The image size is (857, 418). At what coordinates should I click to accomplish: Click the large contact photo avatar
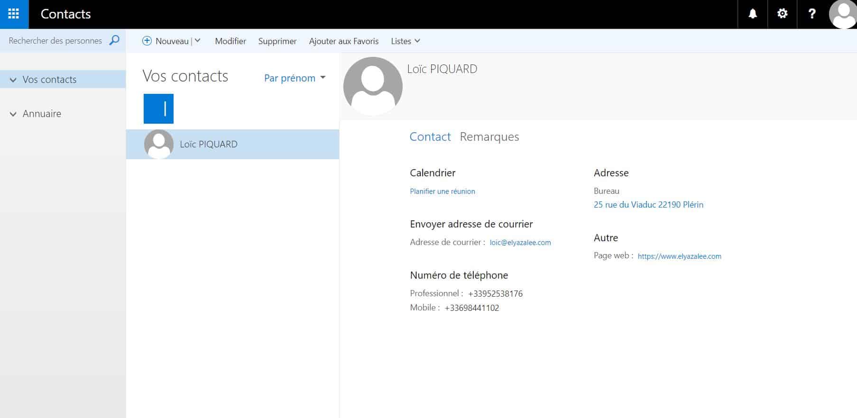click(x=373, y=86)
